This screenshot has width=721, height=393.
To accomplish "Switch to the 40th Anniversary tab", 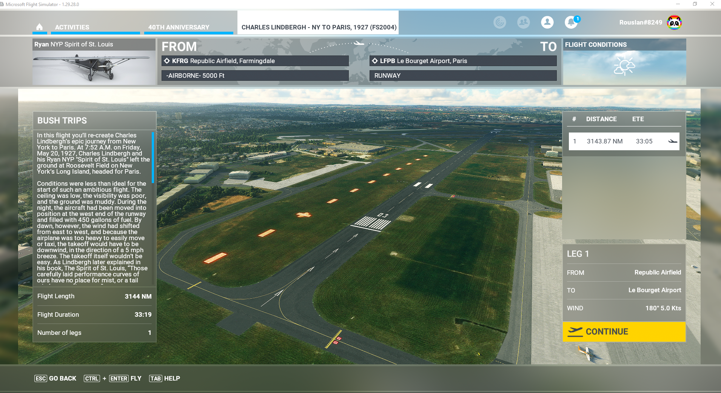I will pos(179,27).
